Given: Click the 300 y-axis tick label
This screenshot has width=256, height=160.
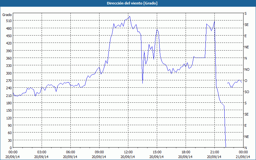Looking at the screenshot, I should tap(9, 73).
